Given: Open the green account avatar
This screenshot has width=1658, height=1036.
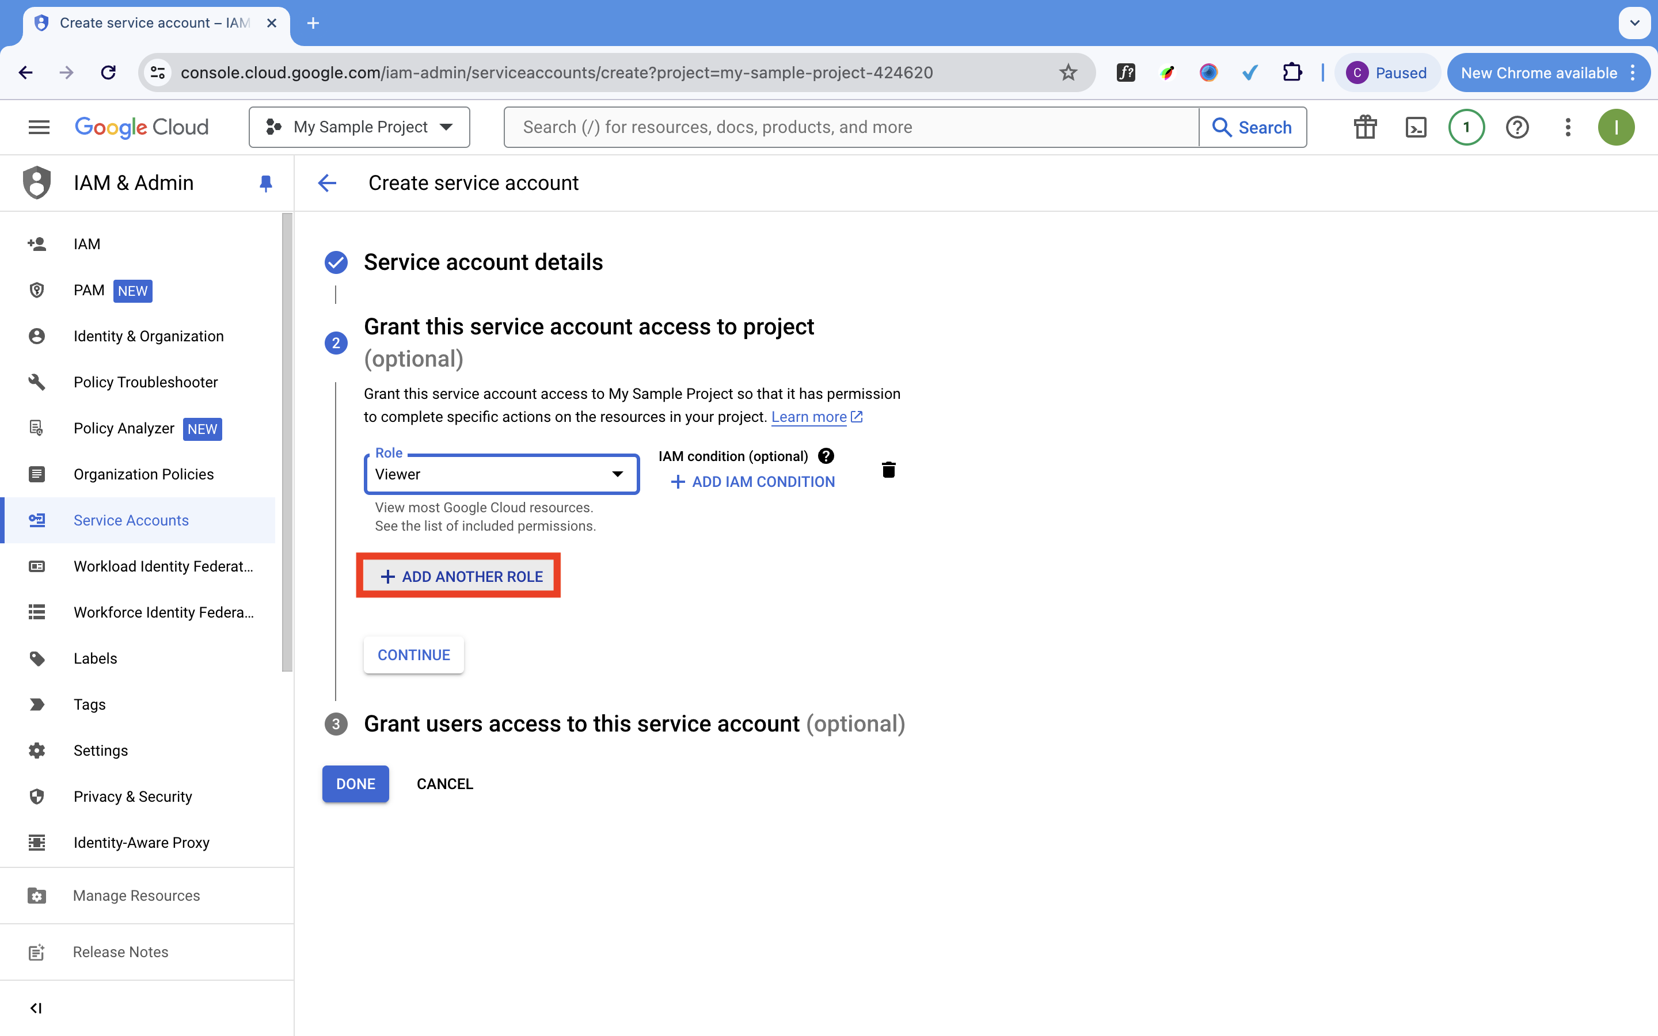Looking at the screenshot, I should click(x=1616, y=127).
